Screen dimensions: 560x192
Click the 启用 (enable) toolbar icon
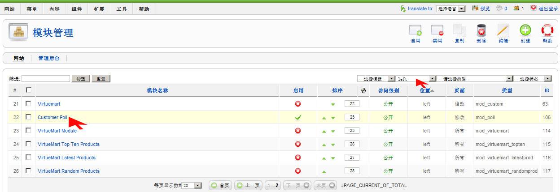[x=415, y=30]
